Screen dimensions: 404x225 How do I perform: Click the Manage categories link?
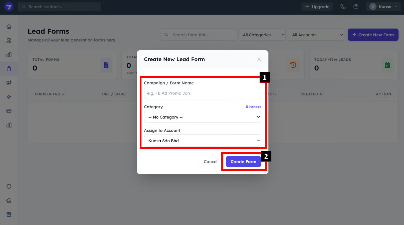tap(253, 107)
